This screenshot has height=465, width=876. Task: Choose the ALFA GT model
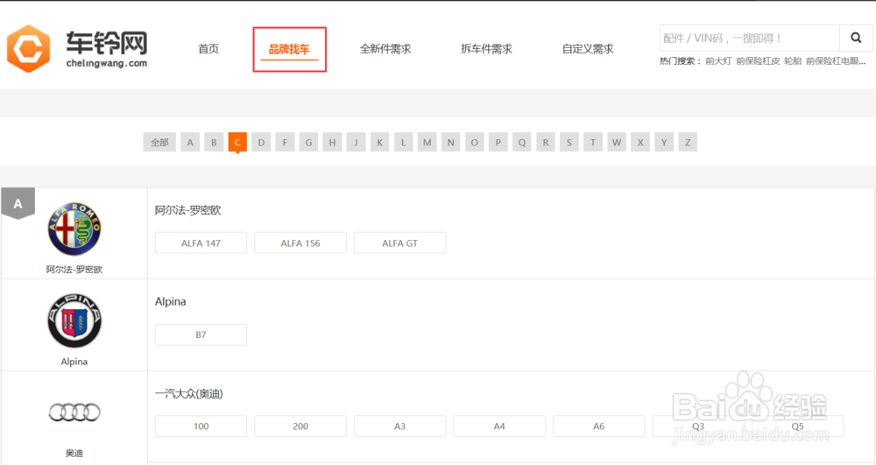click(400, 243)
